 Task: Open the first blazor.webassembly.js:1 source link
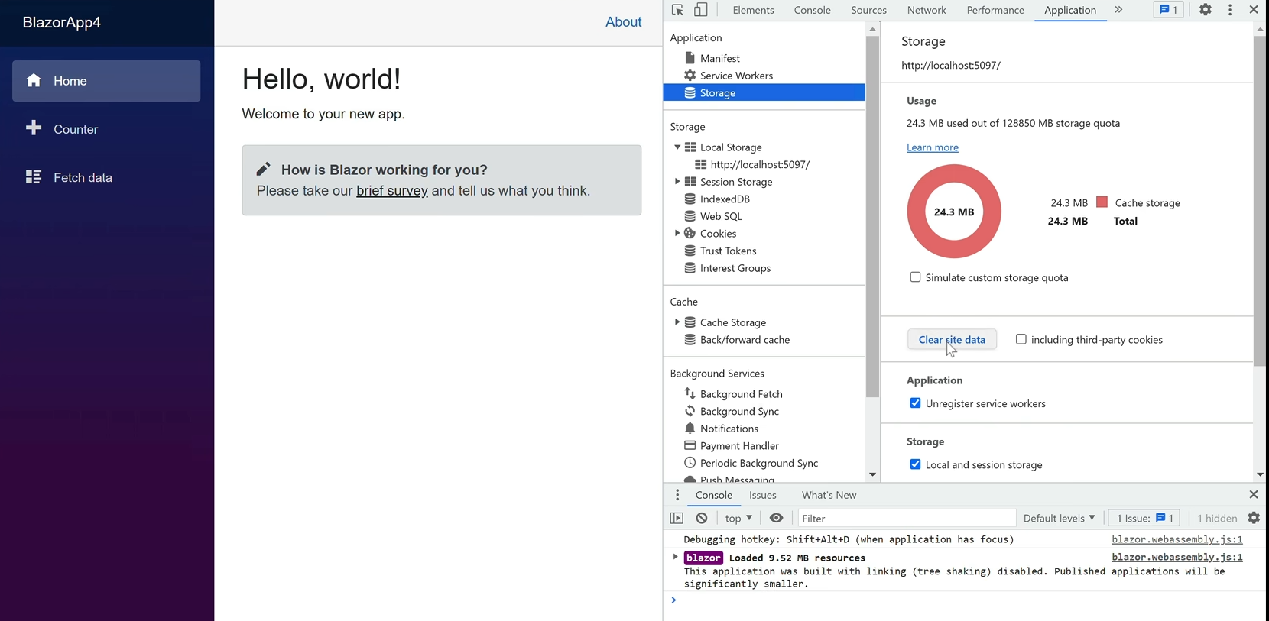[x=1177, y=539]
